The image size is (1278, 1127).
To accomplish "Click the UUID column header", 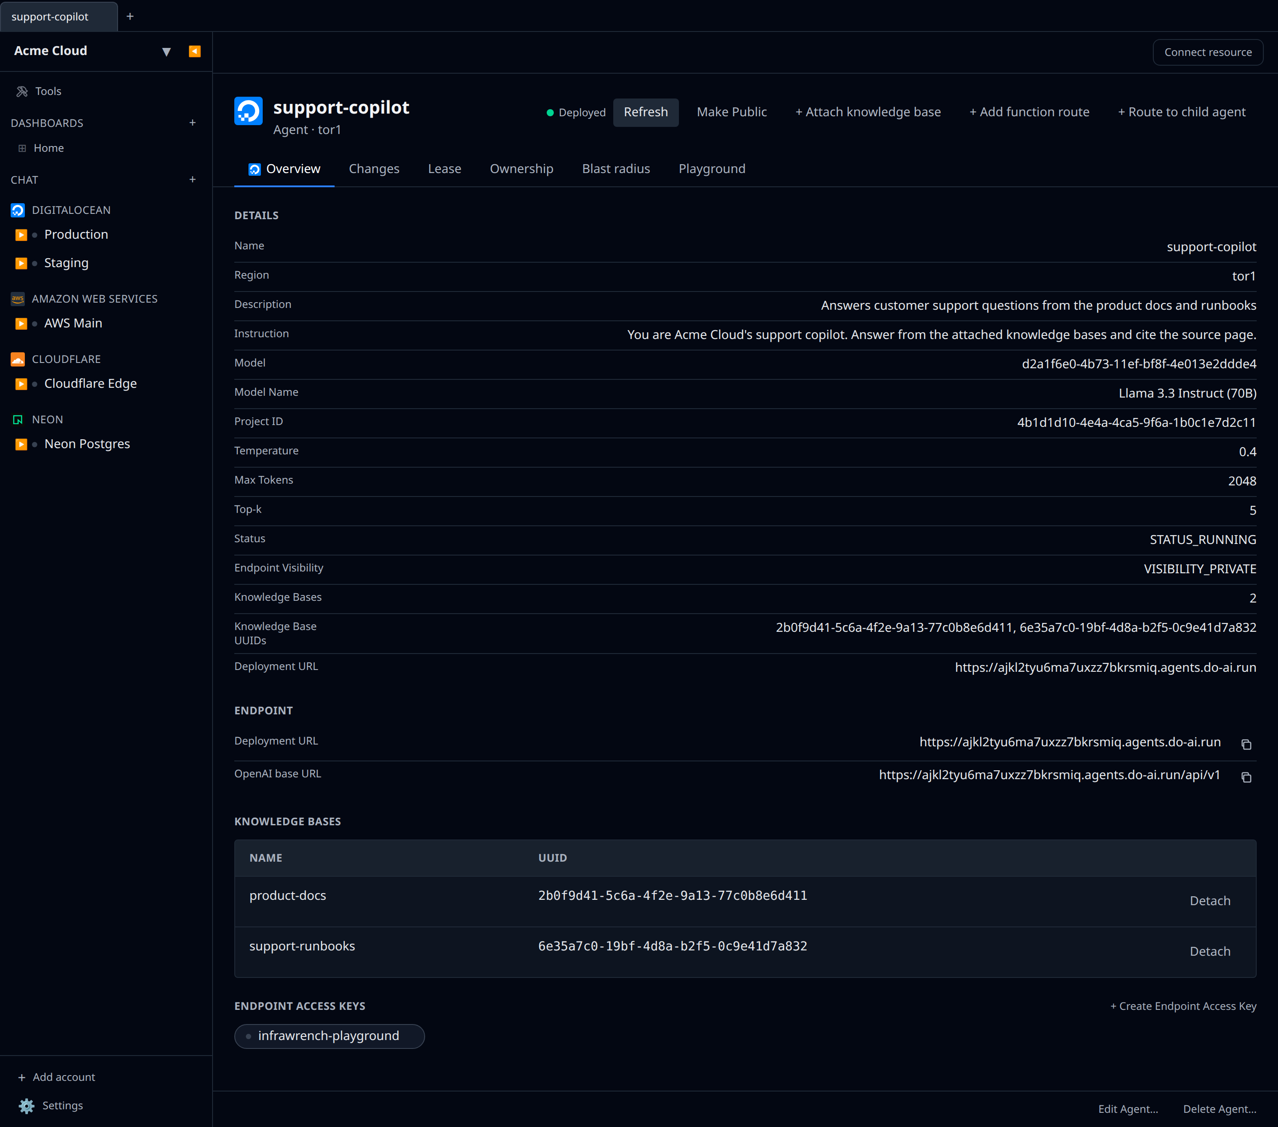I will (552, 858).
